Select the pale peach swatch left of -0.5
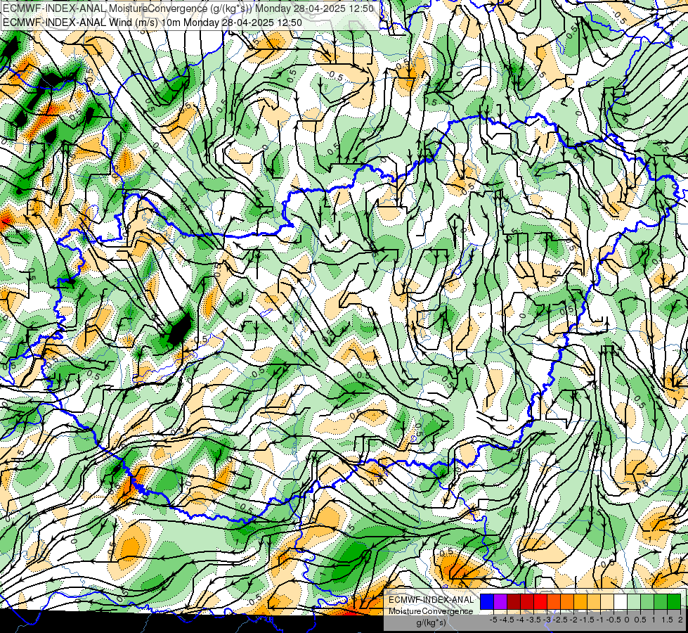 pos(606,602)
